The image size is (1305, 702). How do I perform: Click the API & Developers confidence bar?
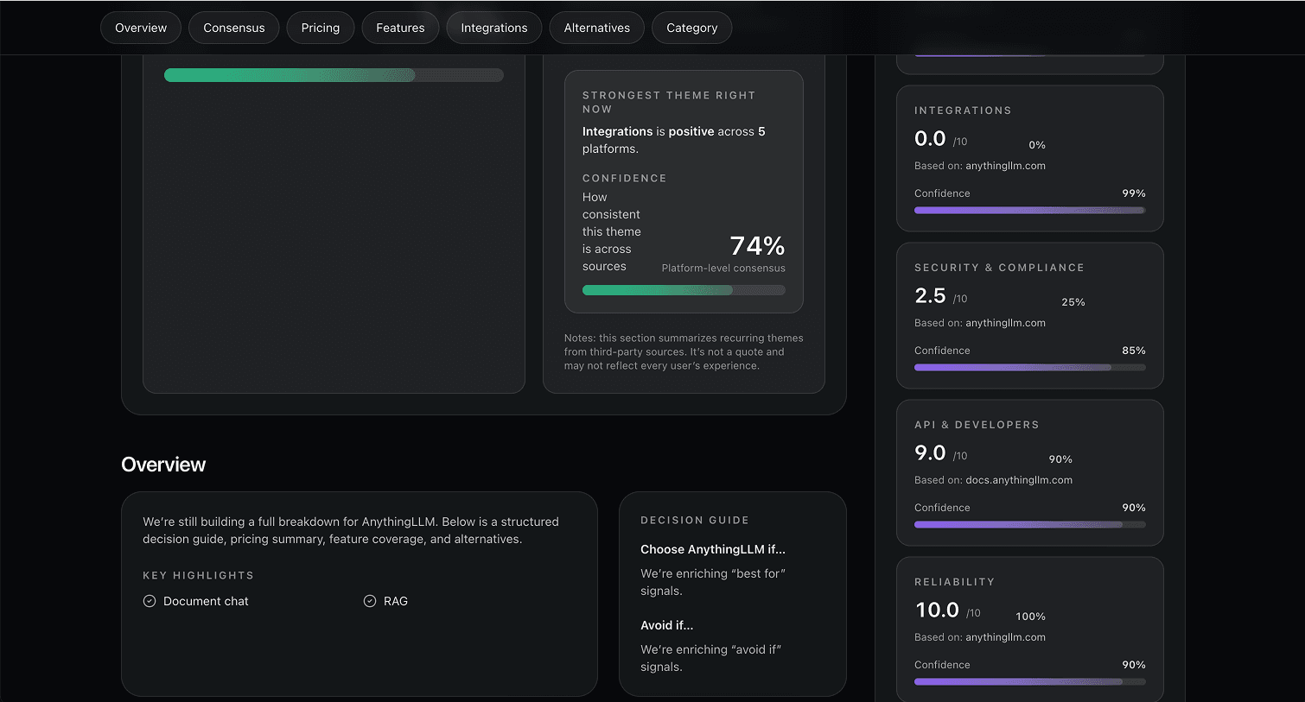click(x=1029, y=524)
